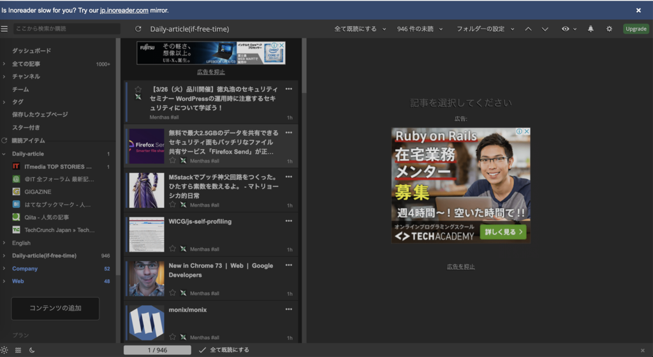Click the GIGAZINE feed icon
The width and height of the screenshot is (653, 357).
point(16,192)
